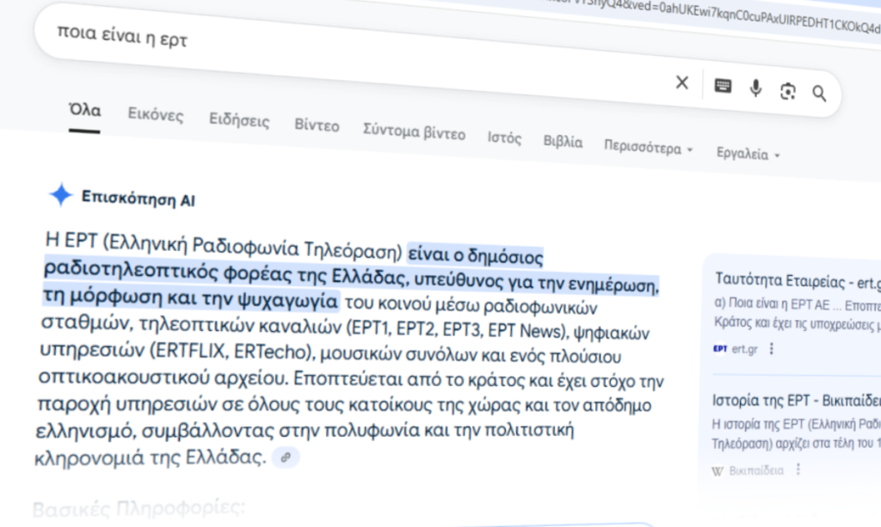Screen dimensions: 881x527
Task: Start voice search with the microphone icon
Action: (755, 89)
